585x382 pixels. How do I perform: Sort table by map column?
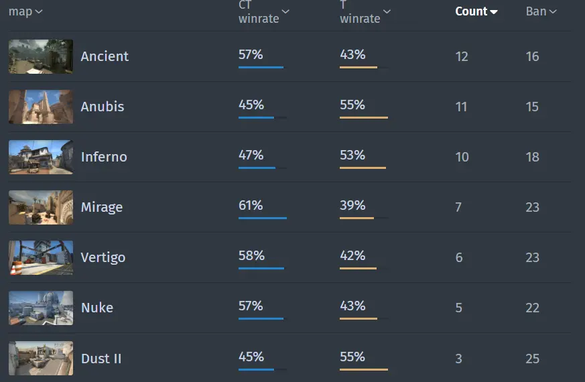click(25, 11)
